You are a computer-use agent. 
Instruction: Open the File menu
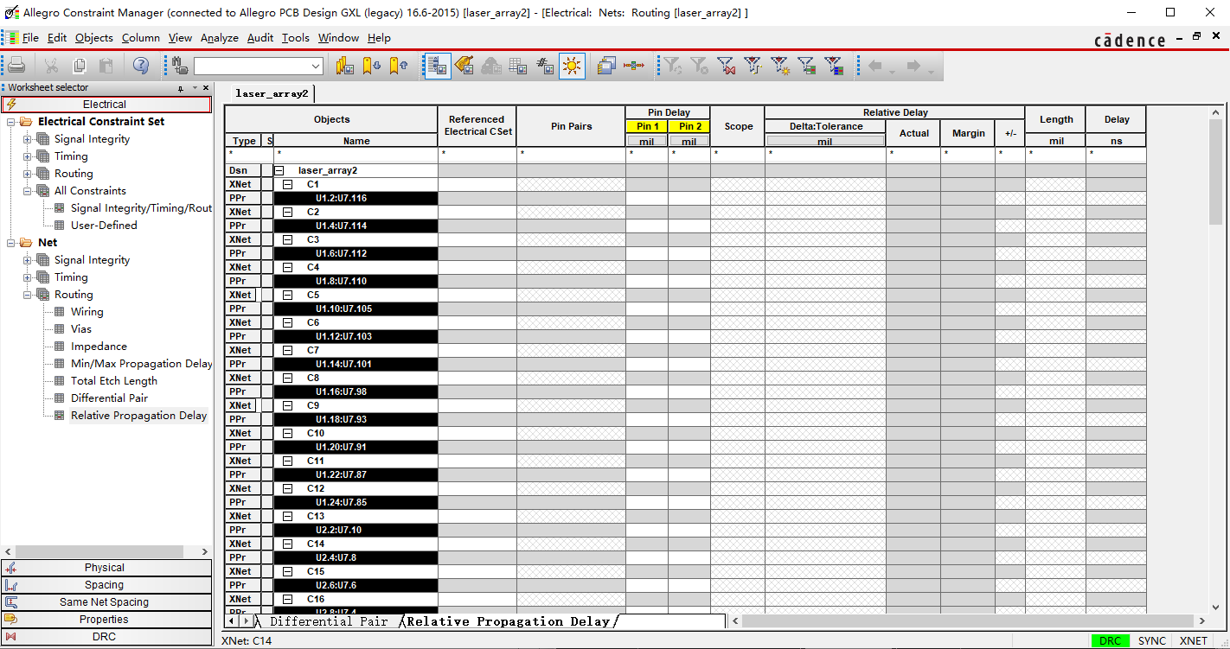[x=30, y=38]
